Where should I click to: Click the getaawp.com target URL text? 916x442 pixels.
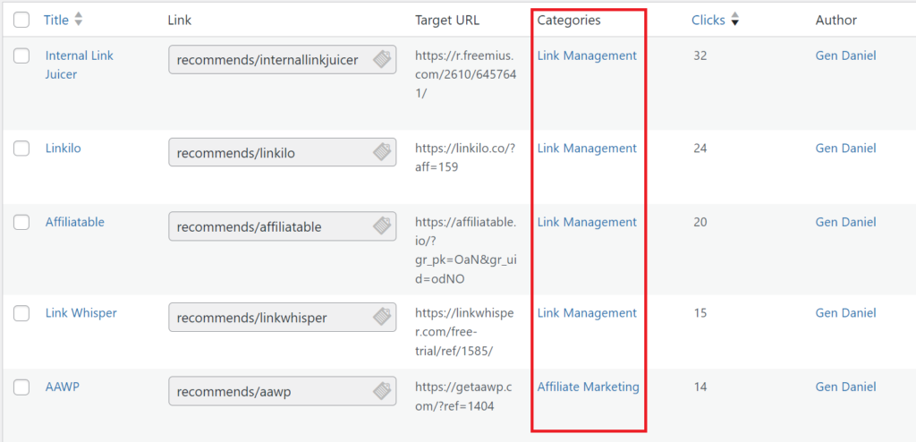pyautogui.click(x=465, y=395)
